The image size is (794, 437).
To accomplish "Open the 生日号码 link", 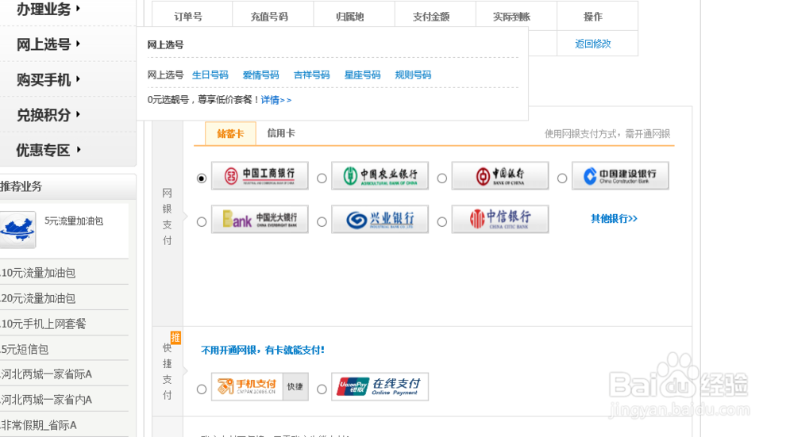I will click(210, 75).
